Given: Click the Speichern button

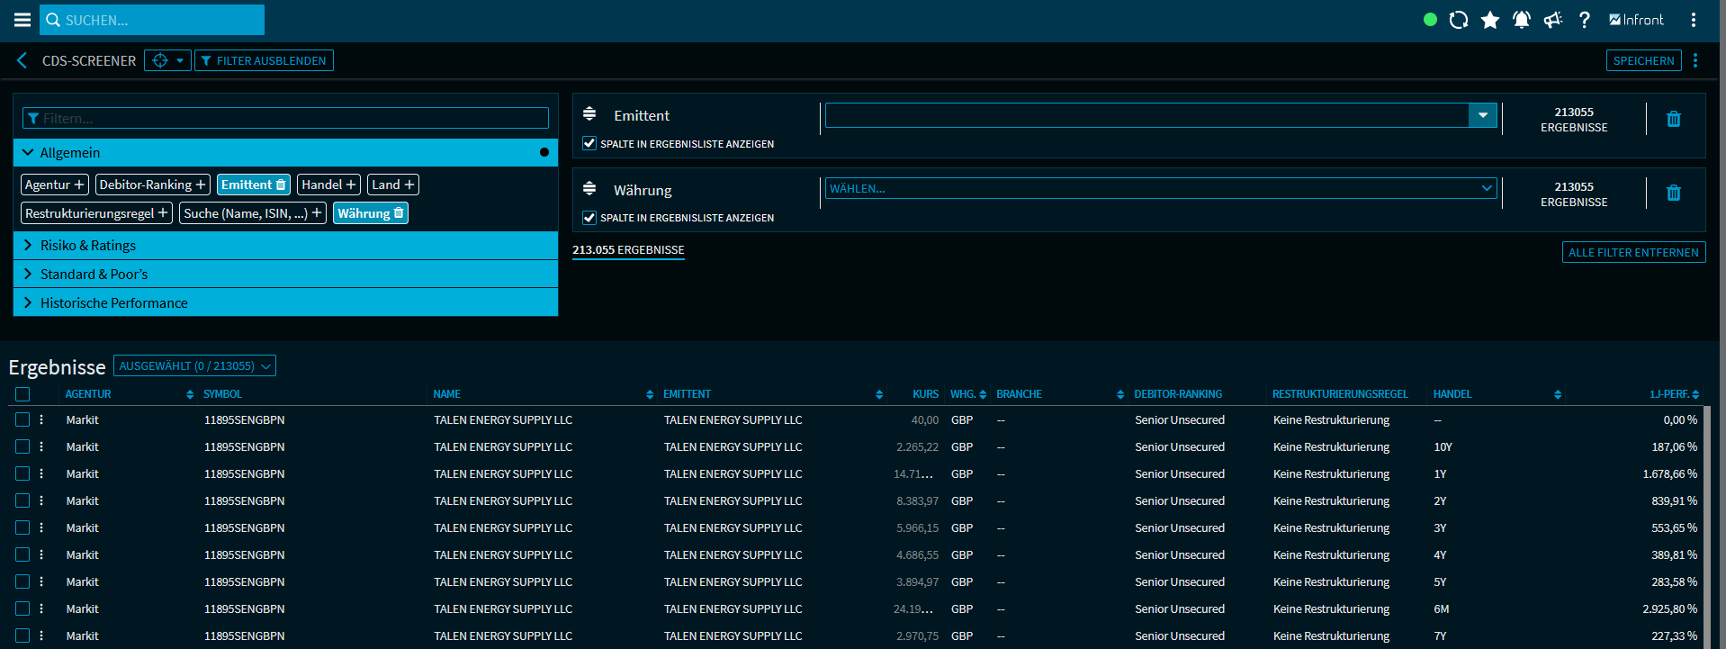Looking at the screenshot, I should [x=1643, y=60].
